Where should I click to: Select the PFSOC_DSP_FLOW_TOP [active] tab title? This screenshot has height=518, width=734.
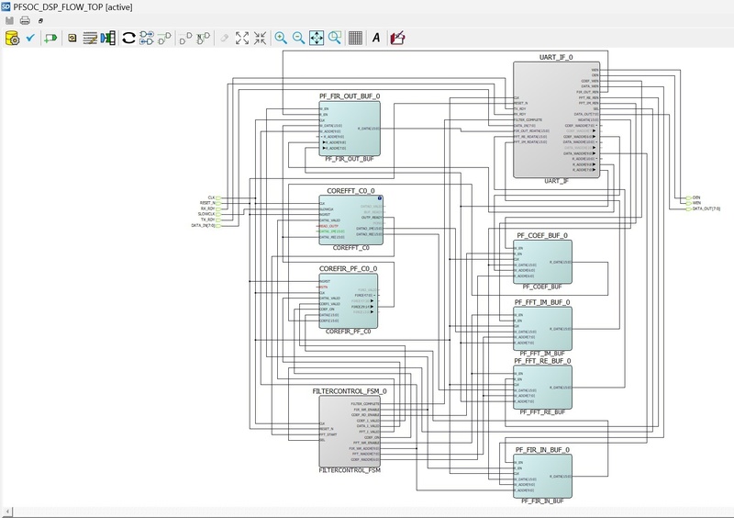72,6
